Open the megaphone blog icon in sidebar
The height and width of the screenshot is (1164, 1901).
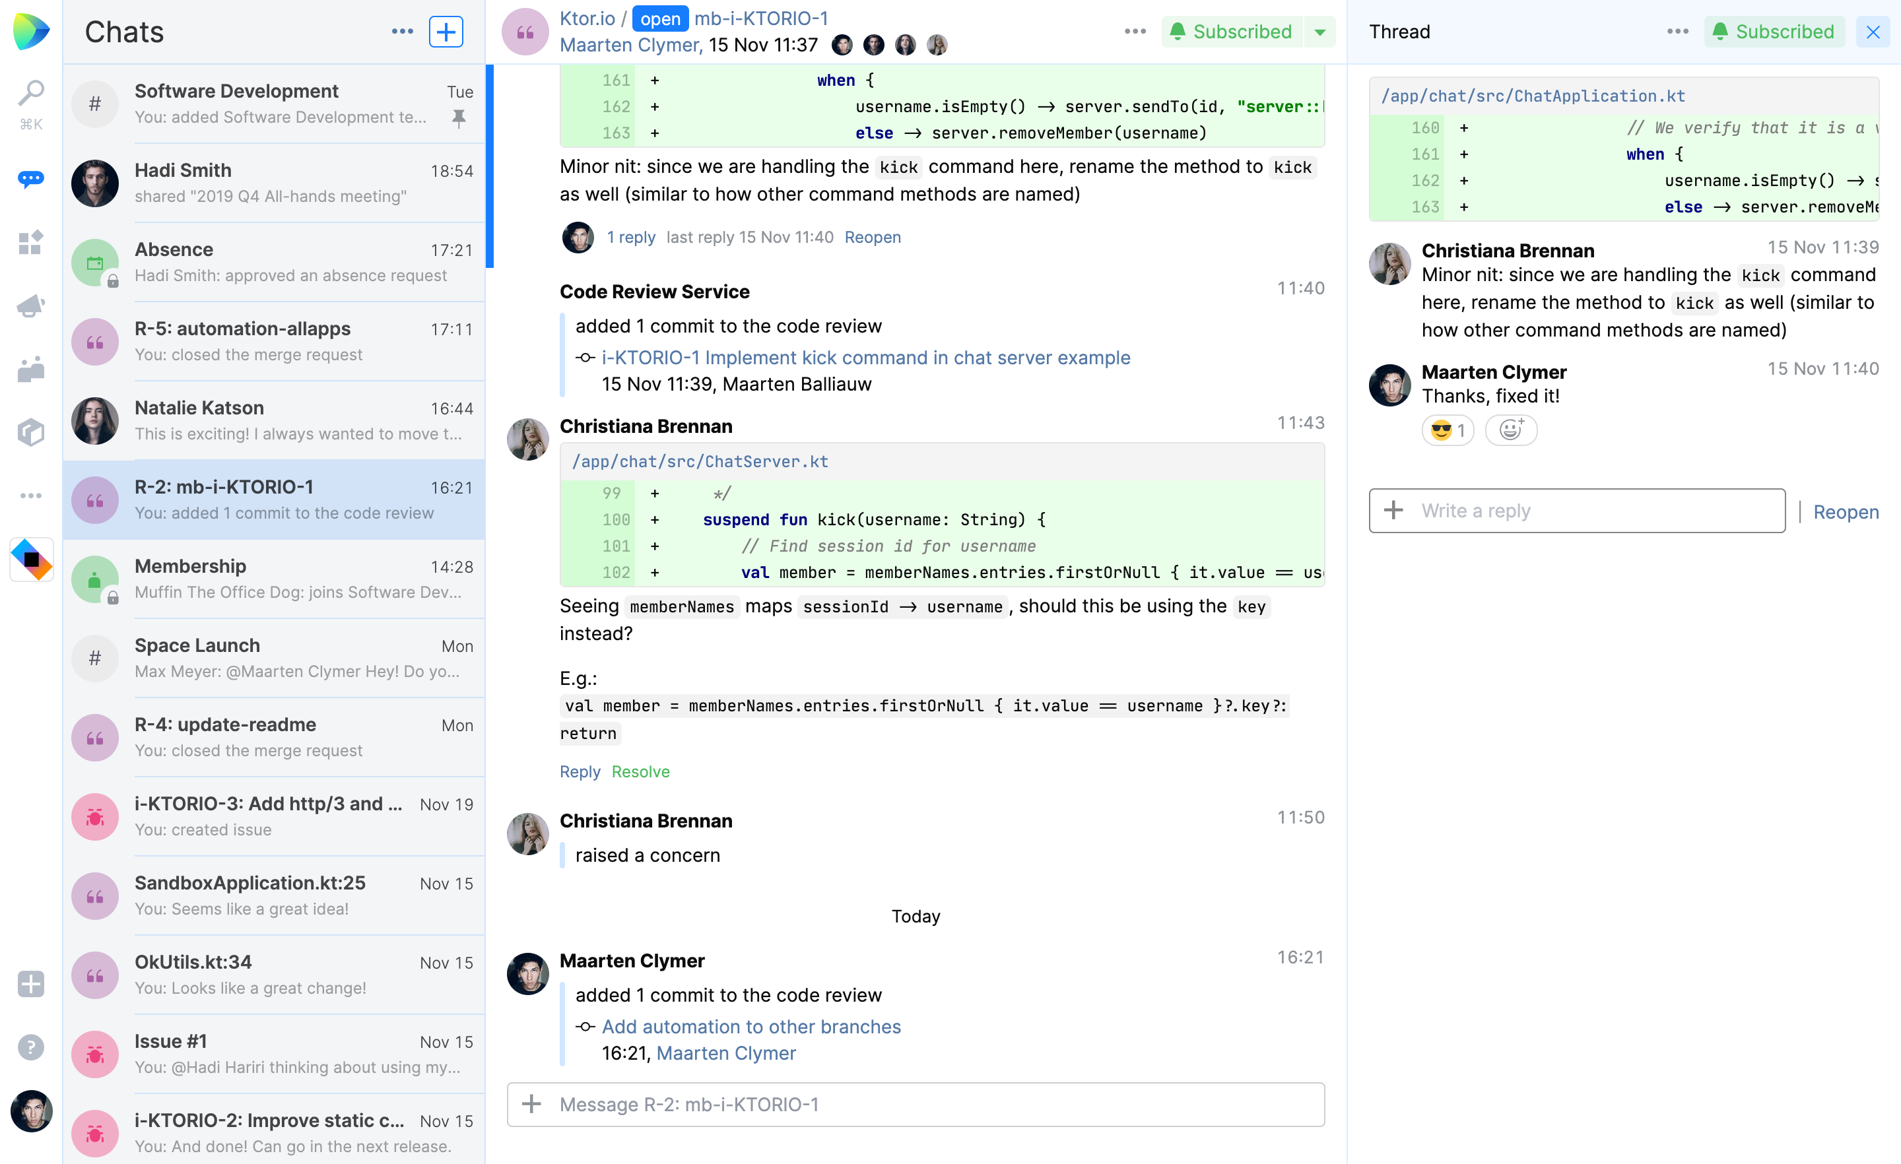pos(31,306)
